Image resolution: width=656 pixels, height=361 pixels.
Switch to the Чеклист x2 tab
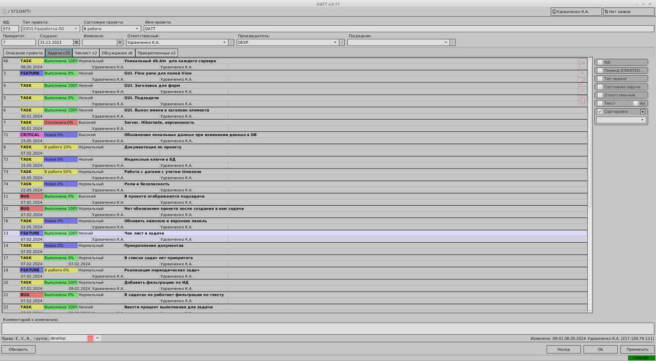point(86,53)
